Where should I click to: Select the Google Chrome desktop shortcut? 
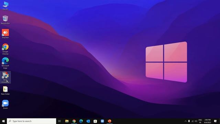tap(5, 49)
